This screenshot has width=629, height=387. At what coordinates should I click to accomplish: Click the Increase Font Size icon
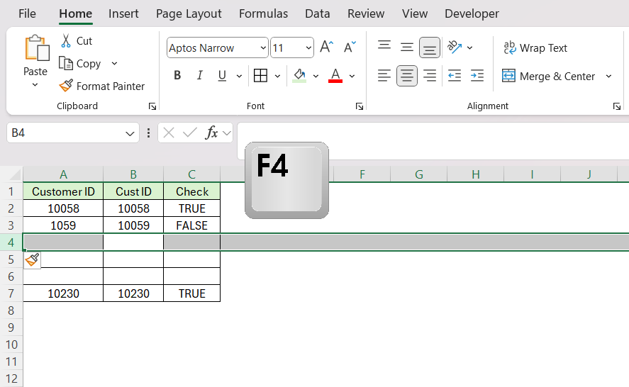[326, 47]
